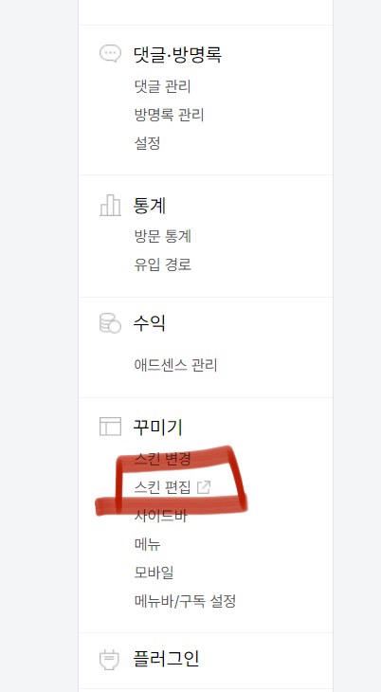Open 댓글 관리 menu item
Image resolution: width=381 pixels, height=692 pixels.
coord(162,86)
